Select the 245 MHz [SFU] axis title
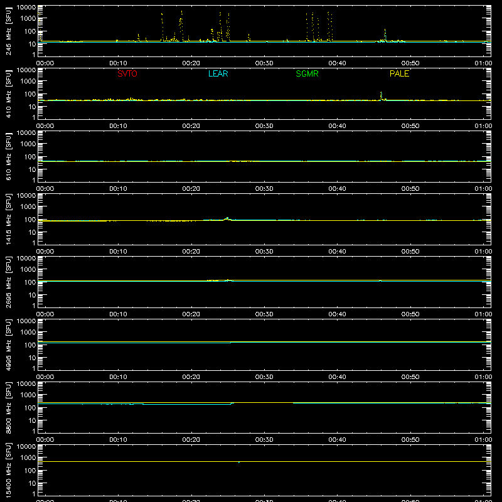Image resolution: width=502 pixels, height=502 pixels. click(9, 31)
